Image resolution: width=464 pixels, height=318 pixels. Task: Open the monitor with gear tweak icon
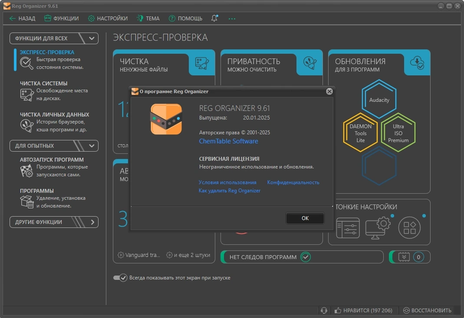point(378,227)
